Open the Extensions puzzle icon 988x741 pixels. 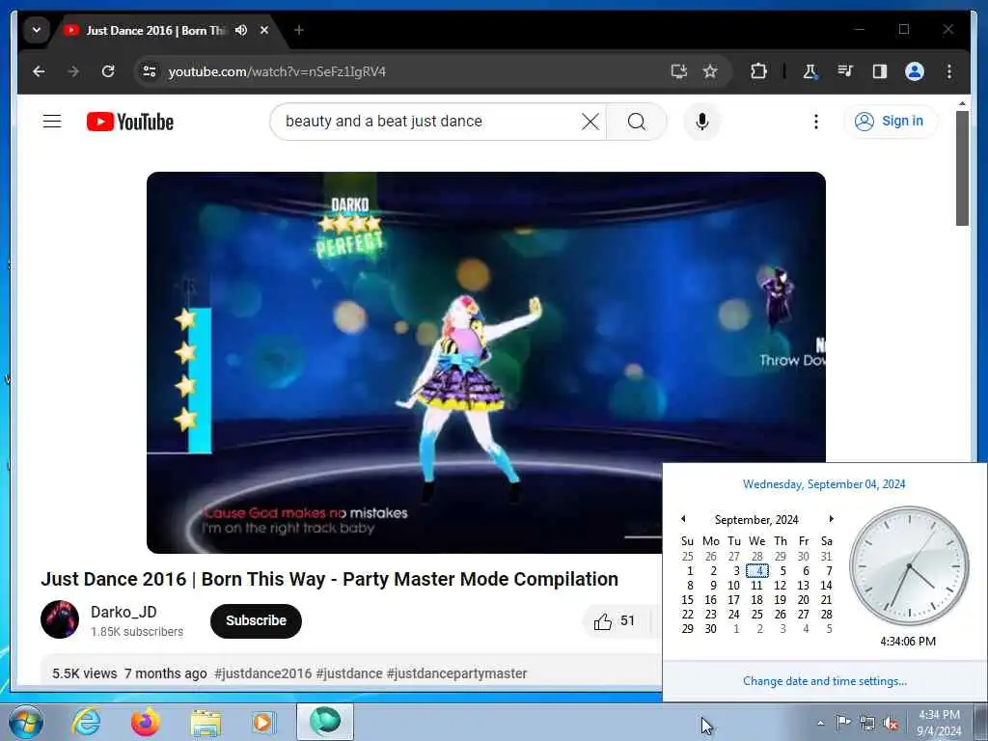758,71
